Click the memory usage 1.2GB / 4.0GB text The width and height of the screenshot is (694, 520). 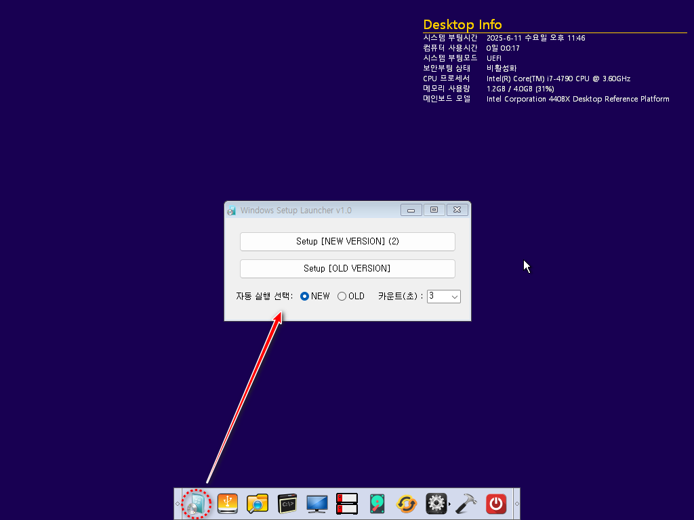(x=520, y=89)
